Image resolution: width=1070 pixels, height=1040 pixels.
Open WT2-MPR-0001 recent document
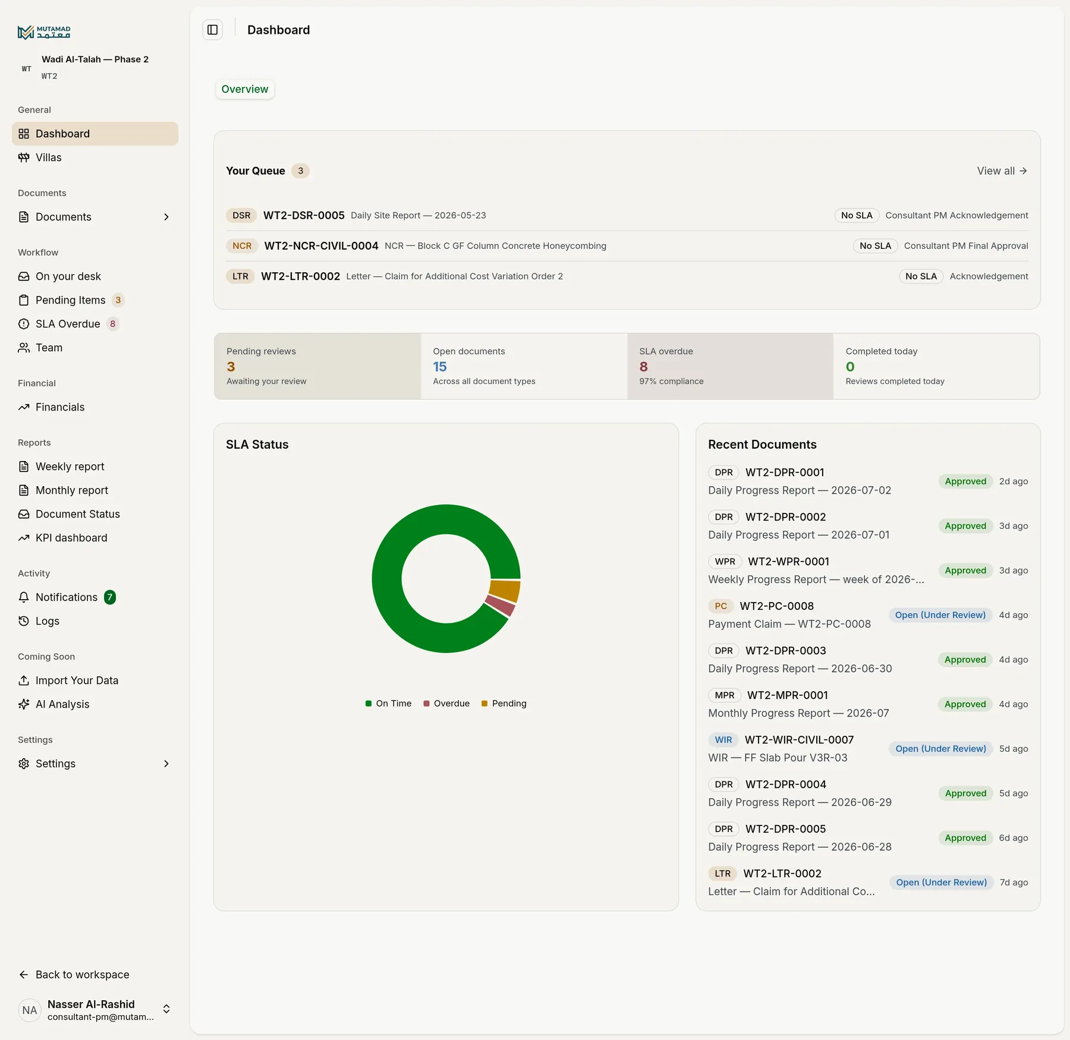click(868, 704)
